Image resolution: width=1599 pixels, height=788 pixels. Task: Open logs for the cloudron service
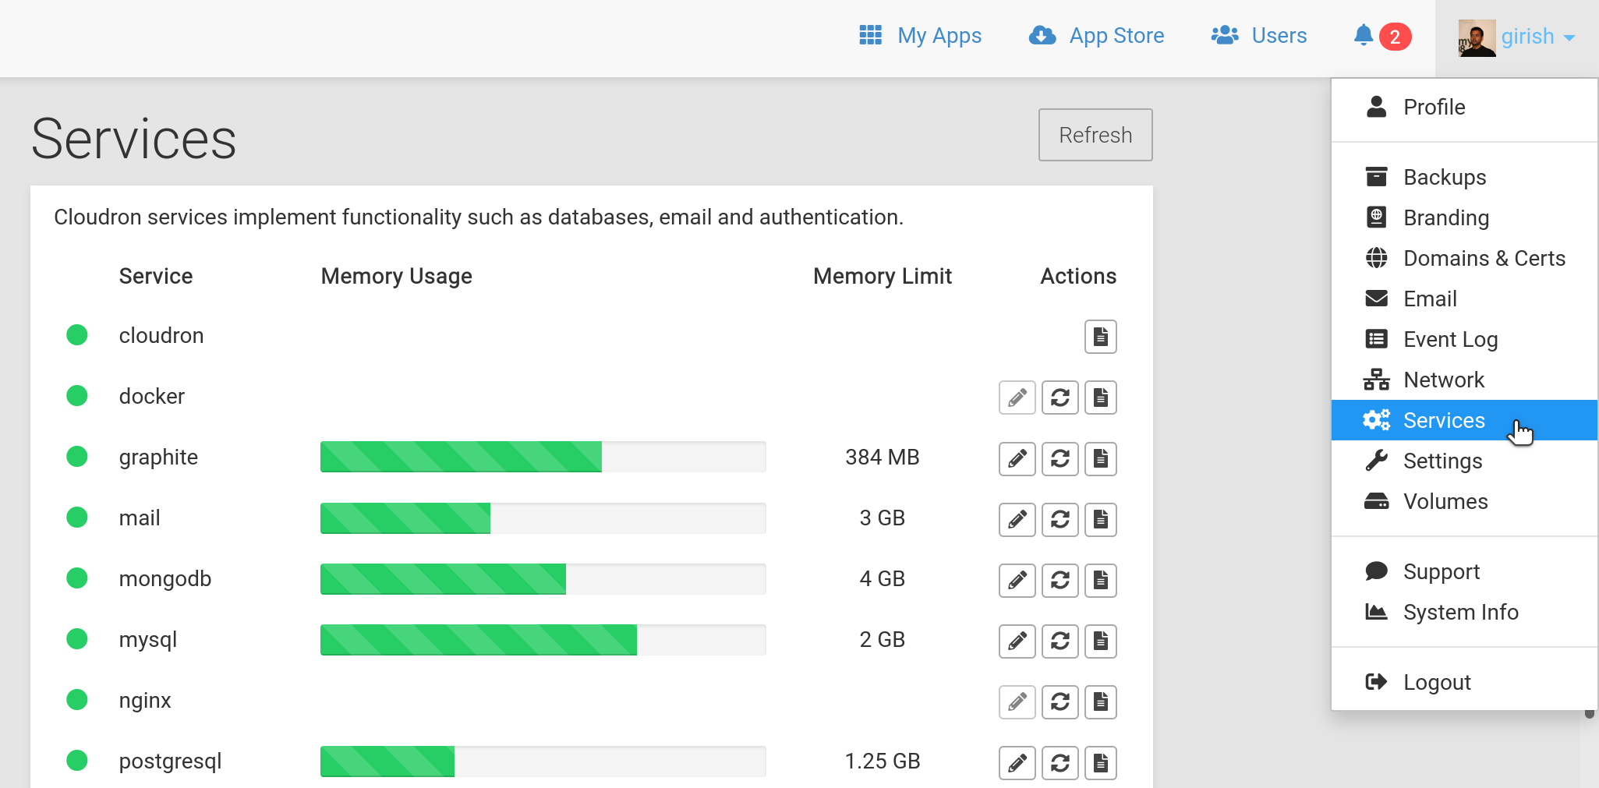click(x=1100, y=337)
